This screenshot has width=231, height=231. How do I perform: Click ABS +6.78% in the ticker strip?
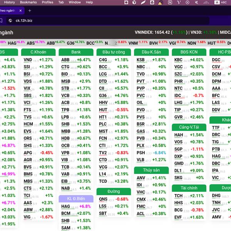(36, 43)
